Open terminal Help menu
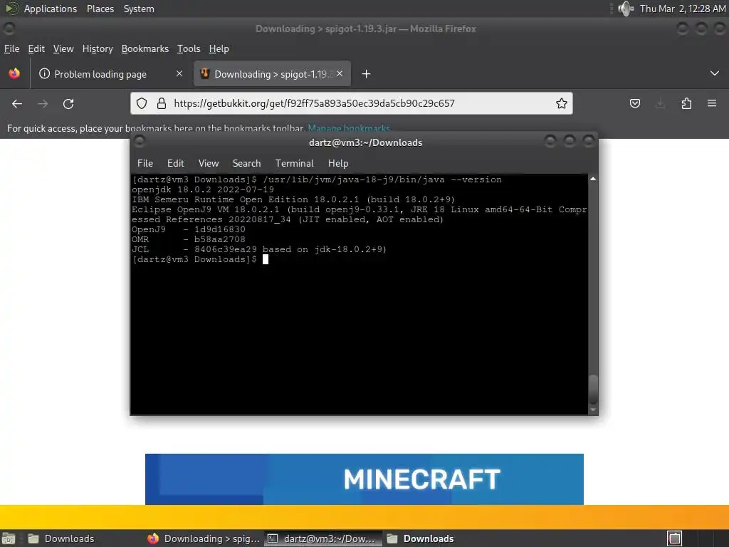Image resolution: width=729 pixels, height=547 pixels. pos(338,163)
